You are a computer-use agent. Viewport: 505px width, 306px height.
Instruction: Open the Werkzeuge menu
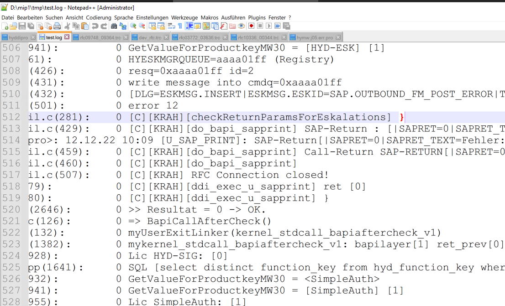click(x=184, y=17)
